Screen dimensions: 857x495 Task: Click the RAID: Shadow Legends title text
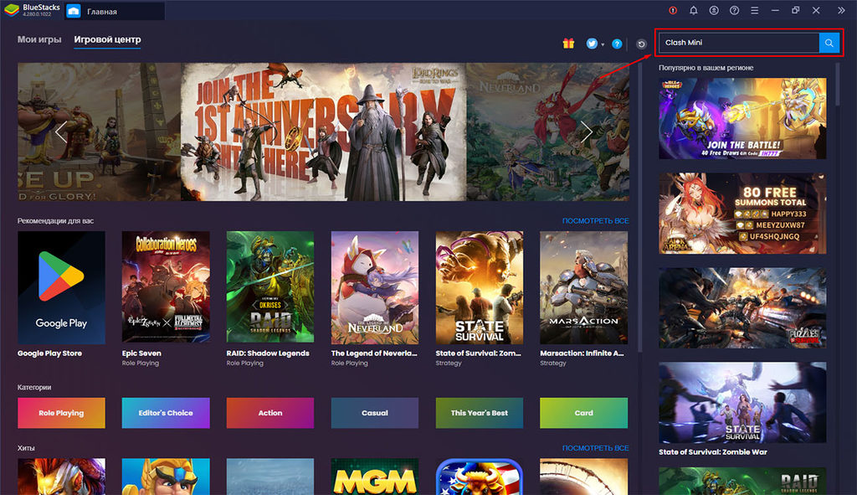(268, 353)
